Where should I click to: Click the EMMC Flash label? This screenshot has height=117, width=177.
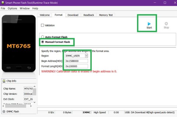click(x=13, y=112)
